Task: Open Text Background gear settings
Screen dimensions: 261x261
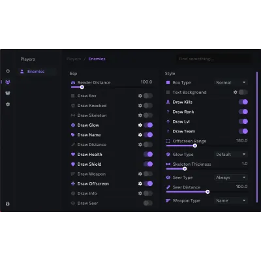Action: click(x=235, y=92)
